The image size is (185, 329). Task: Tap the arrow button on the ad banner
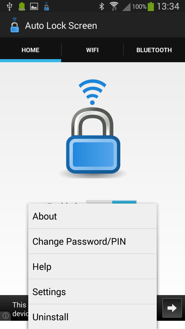tap(172, 308)
